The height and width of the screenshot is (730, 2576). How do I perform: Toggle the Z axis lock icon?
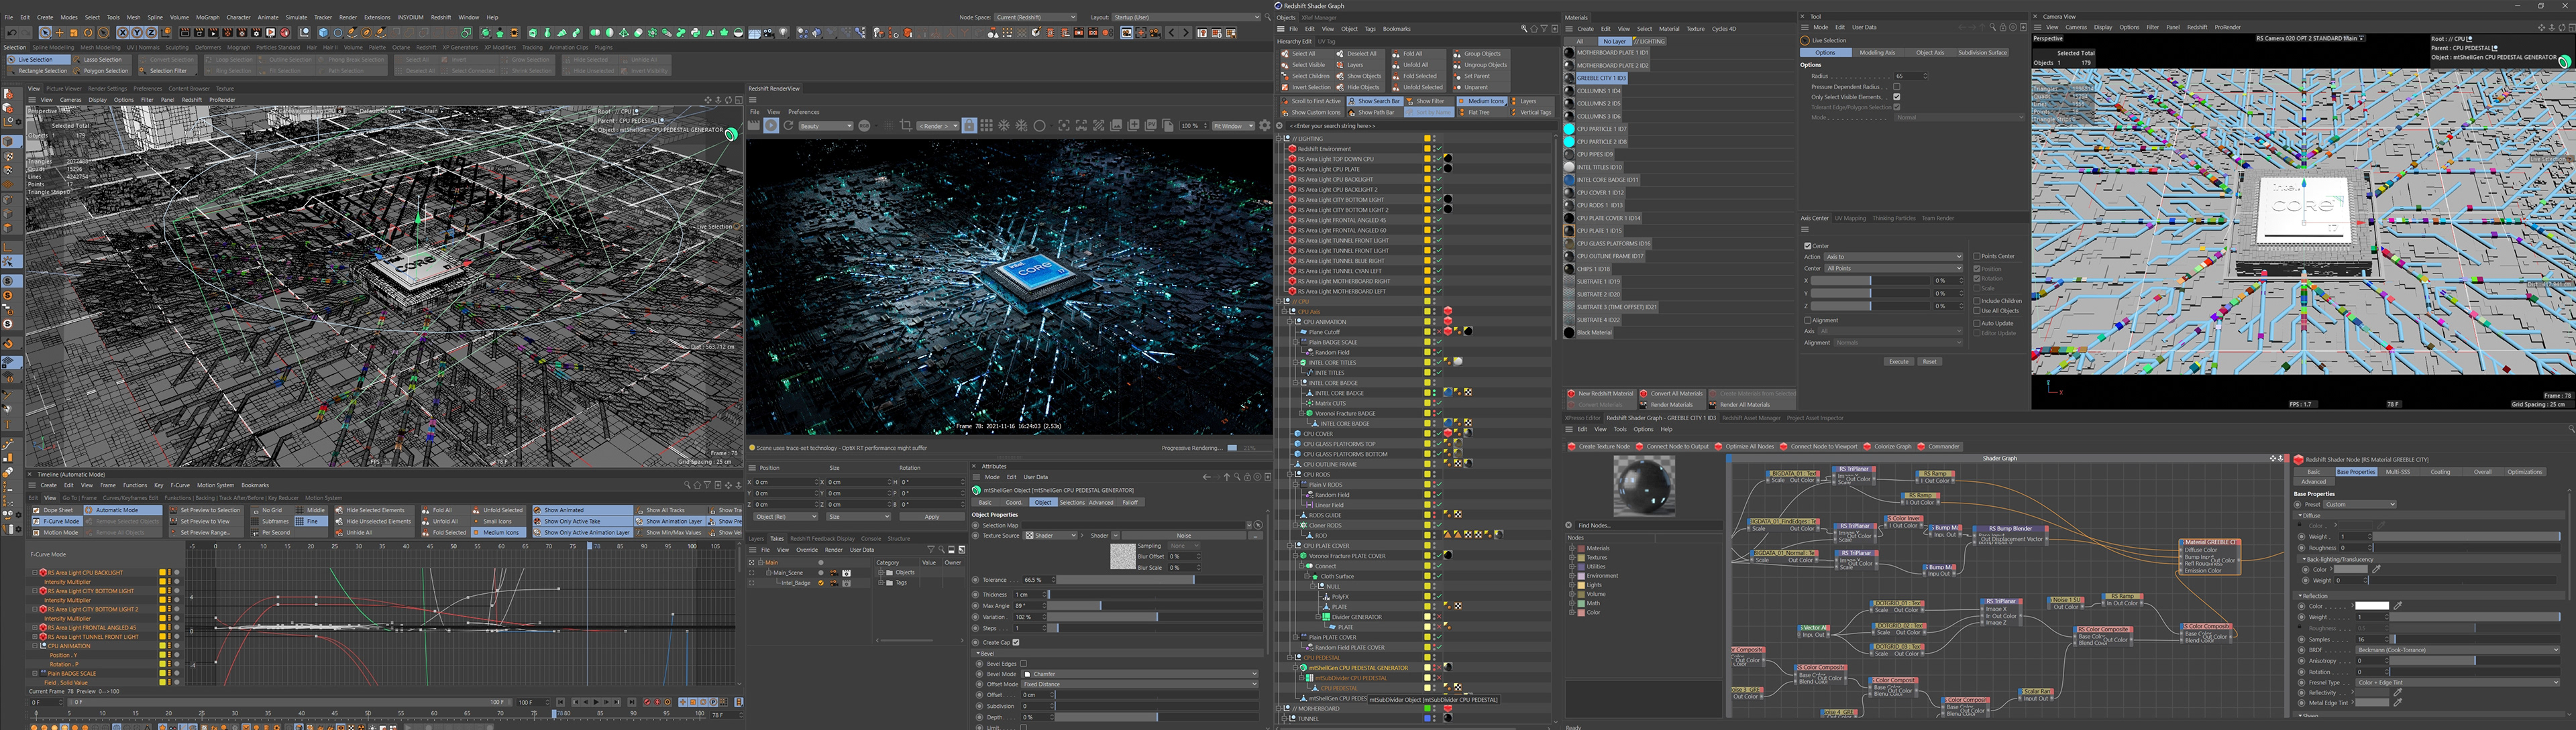coord(151,33)
